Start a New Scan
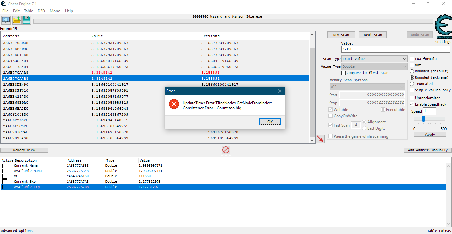 tap(341, 35)
